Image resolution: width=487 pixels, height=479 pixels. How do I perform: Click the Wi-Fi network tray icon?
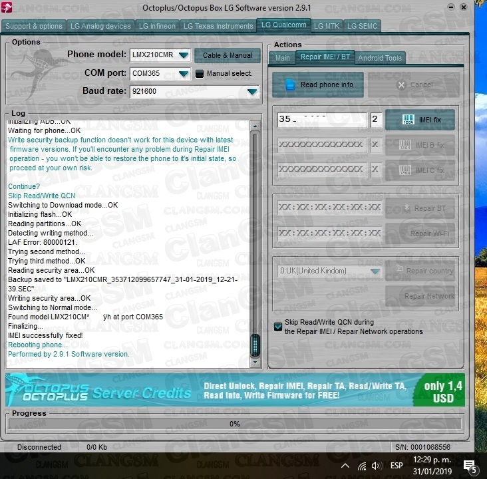362,466
